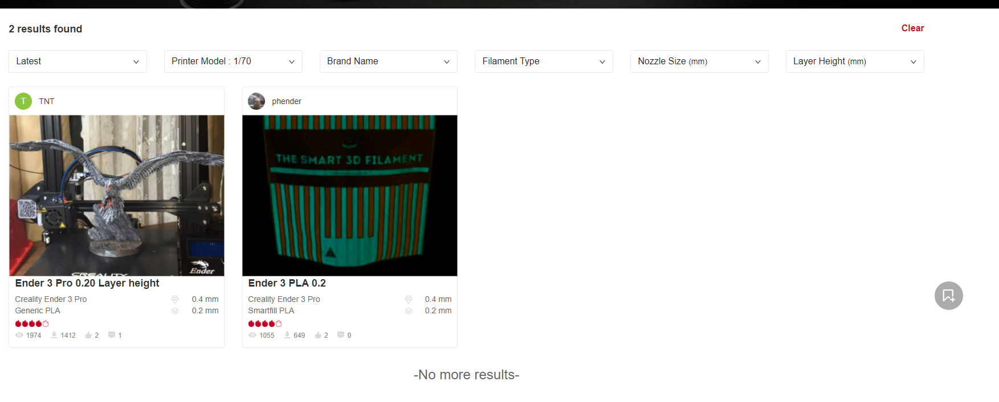The height and width of the screenshot is (402, 999).
Task: Click layer height icon on Ender 3 Pro 0.20 card
Action: tap(175, 310)
